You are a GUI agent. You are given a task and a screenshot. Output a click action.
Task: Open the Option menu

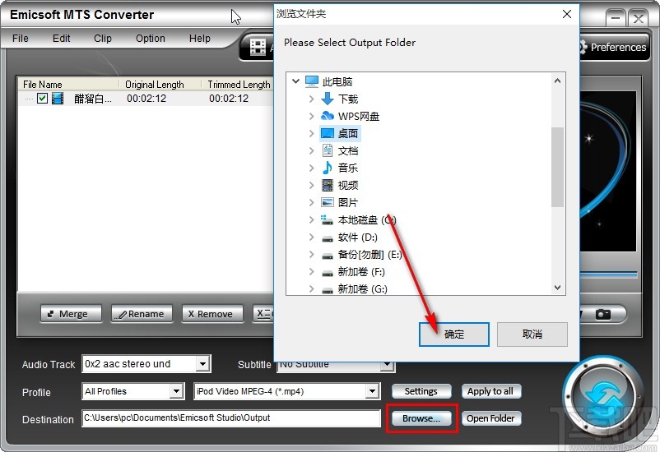coord(150,39)
